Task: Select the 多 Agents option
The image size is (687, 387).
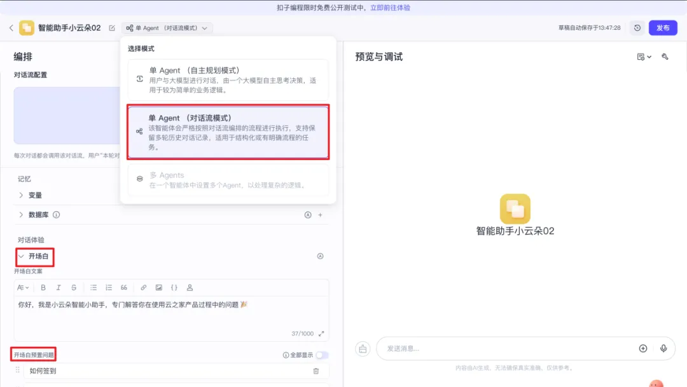Action: point(228,179)
